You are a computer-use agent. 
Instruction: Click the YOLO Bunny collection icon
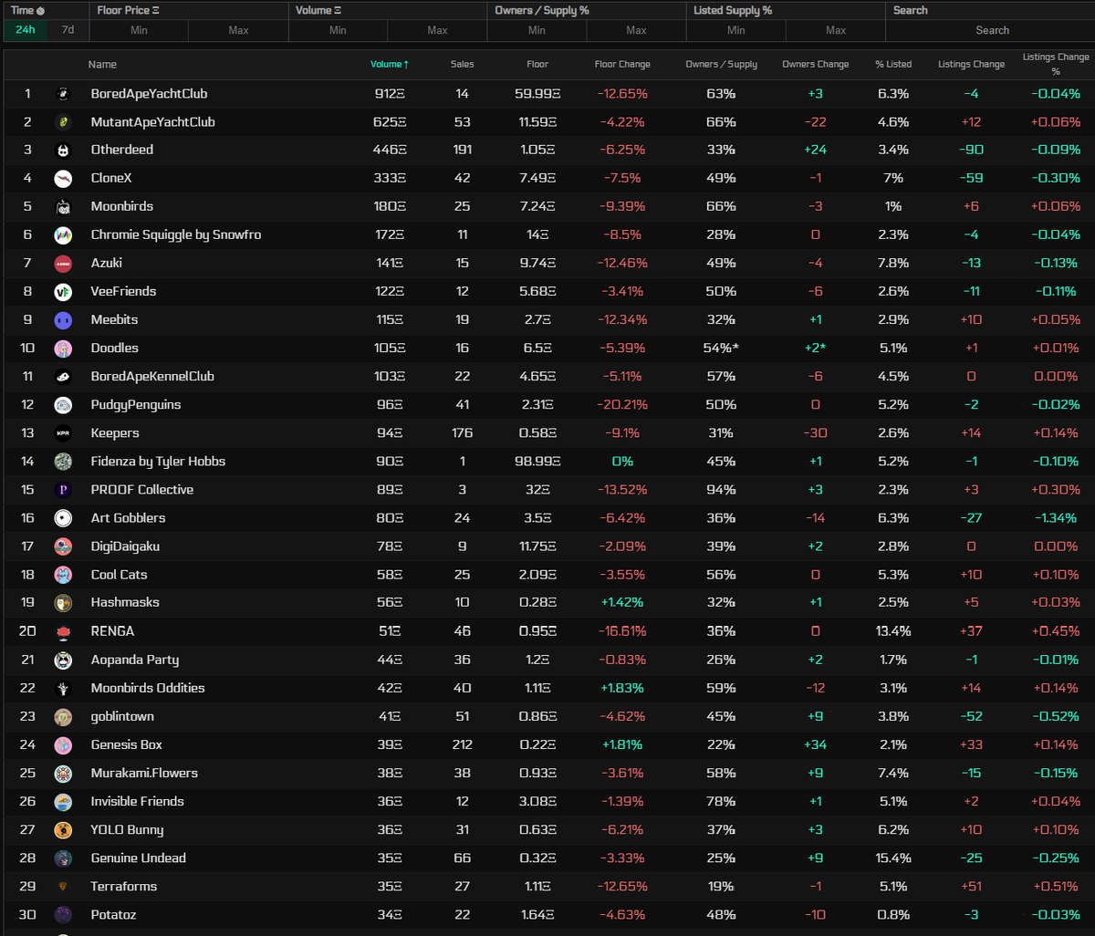pyautogui.click(x=63, y=829)
